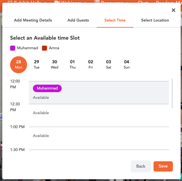Image resolution: width=182 pixels, height=181 pixels.
Task: Open the Add Guests tab
Action: coord(78,20)
